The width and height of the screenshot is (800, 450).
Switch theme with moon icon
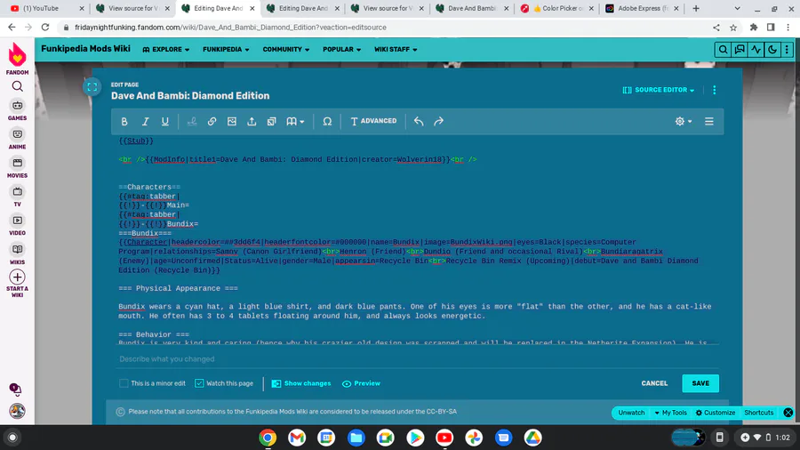[x=772, y=50]
